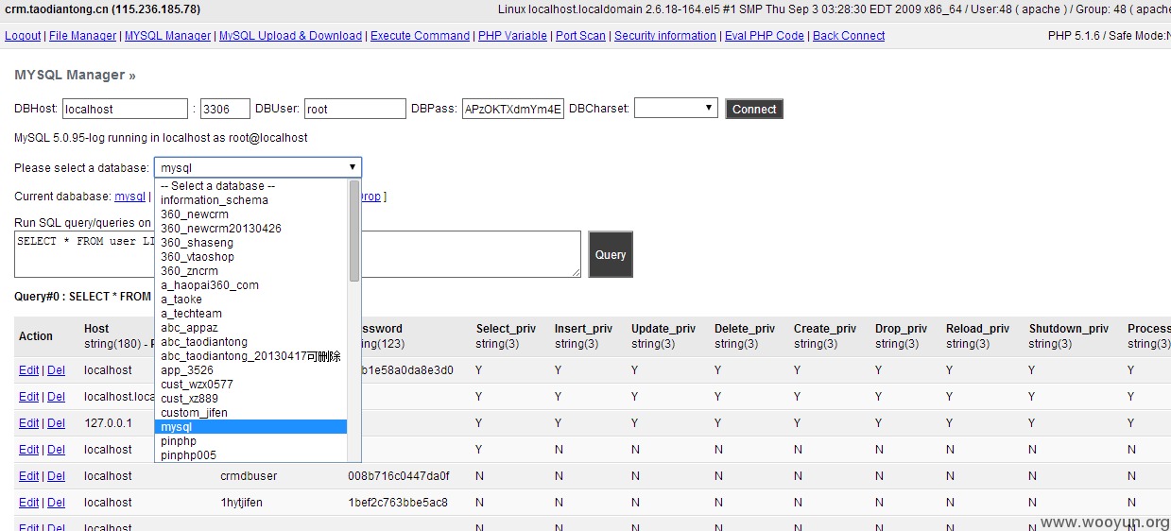
Task: Open the DBCharset dropdown
Action: click(676, 109)
